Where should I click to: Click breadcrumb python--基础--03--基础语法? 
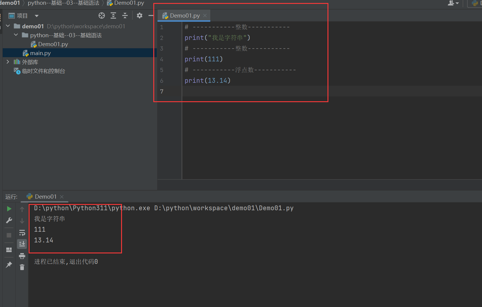(64, 3)
